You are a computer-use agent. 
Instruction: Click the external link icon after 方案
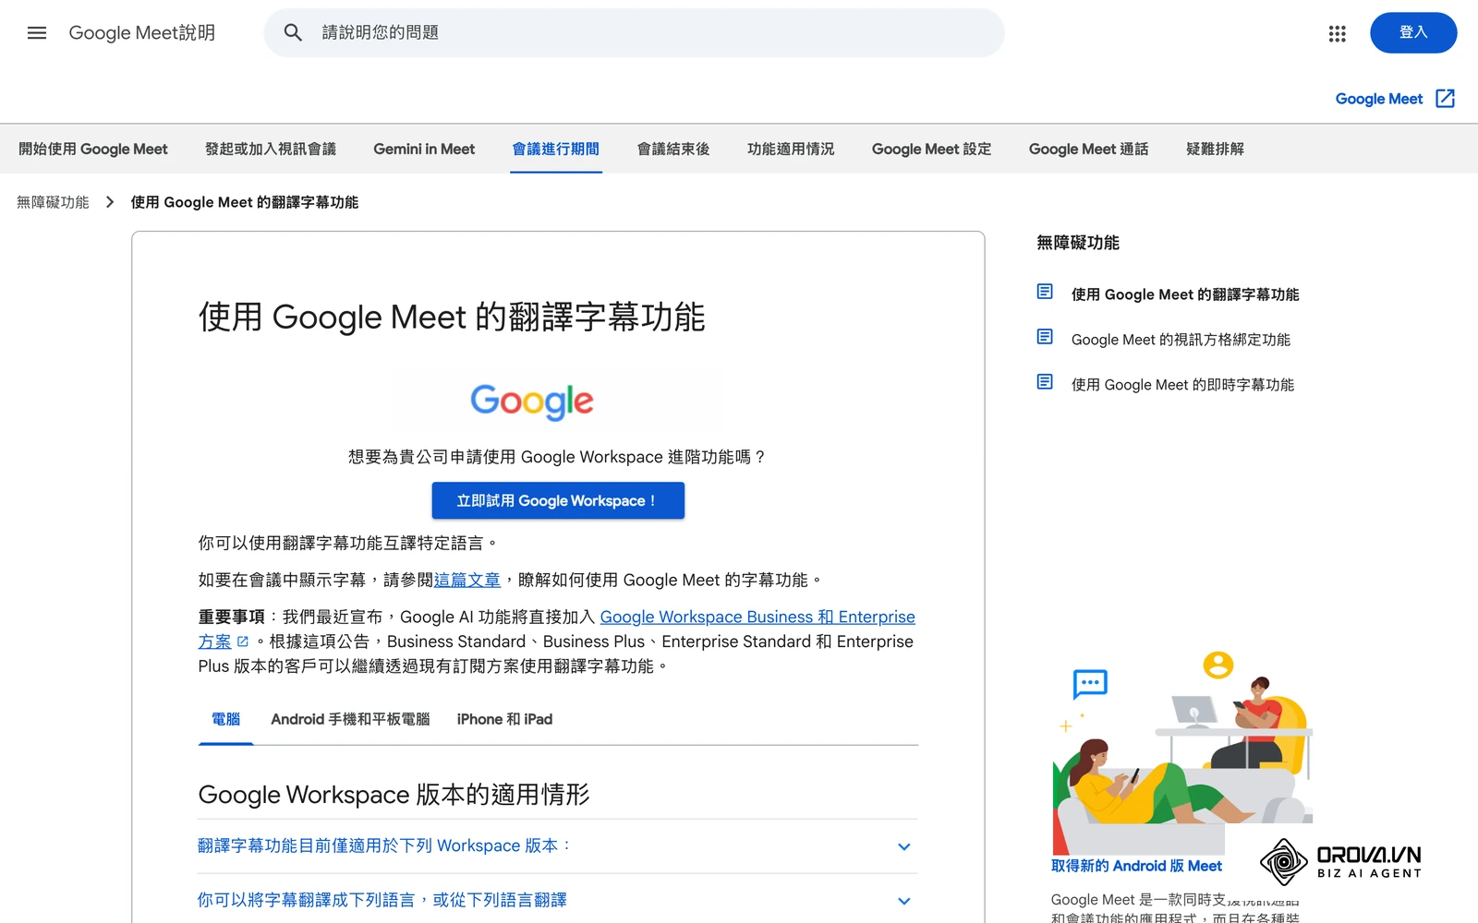243,641
